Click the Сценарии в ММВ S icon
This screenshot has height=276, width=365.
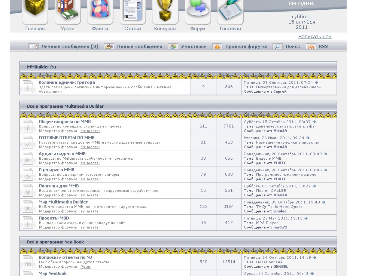point(28,174)
